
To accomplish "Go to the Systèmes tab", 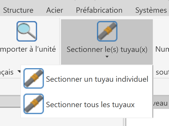I will pos(151,10).
